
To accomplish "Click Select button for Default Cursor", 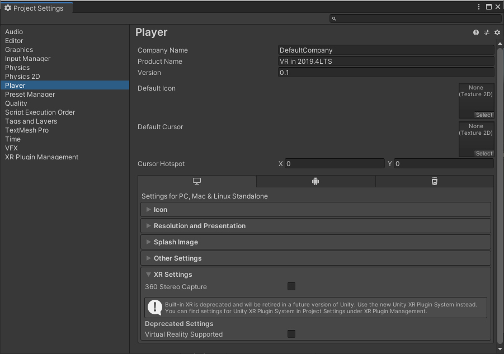I will 484,153.
